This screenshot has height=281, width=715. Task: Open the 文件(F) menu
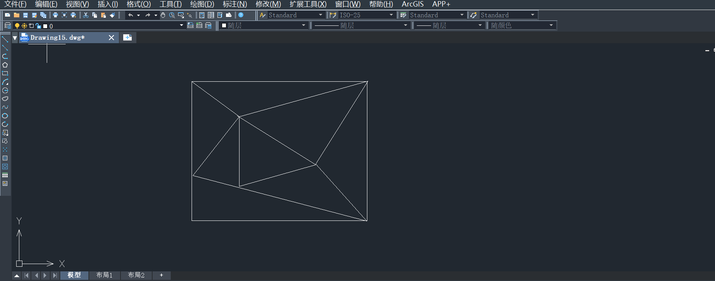15,4
